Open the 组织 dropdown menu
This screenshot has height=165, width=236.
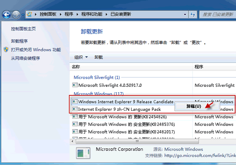coord(81,57)
